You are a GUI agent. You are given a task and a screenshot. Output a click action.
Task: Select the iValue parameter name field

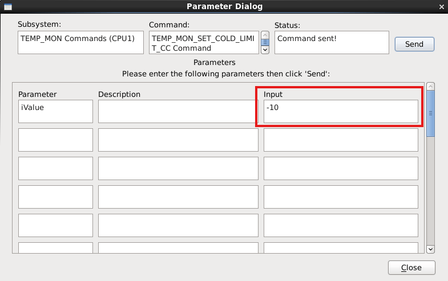(55, 111)
